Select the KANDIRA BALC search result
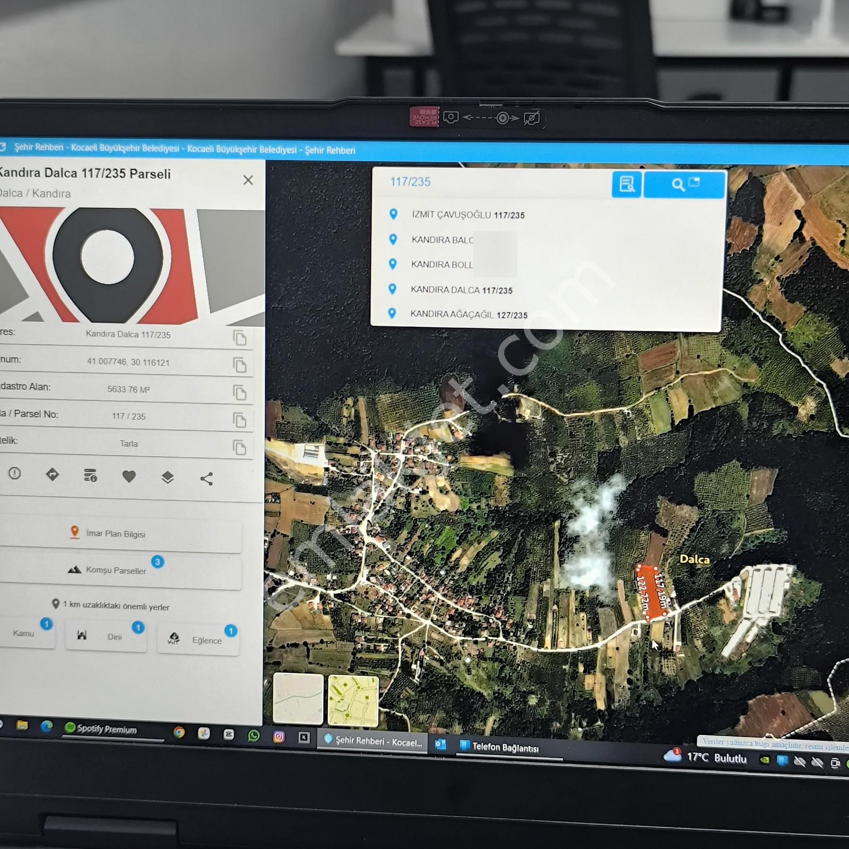Screen dimensions: 849x849 (442, 240)
